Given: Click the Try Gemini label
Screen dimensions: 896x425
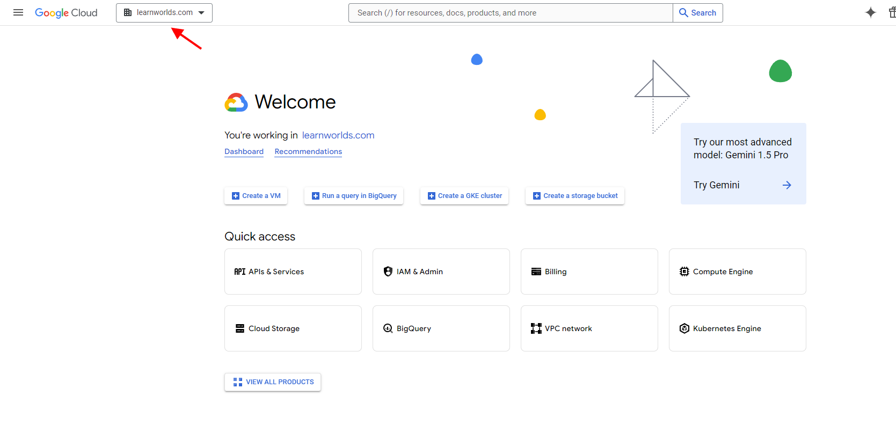Looking at the screenshot, I should [x=716, y=185].
